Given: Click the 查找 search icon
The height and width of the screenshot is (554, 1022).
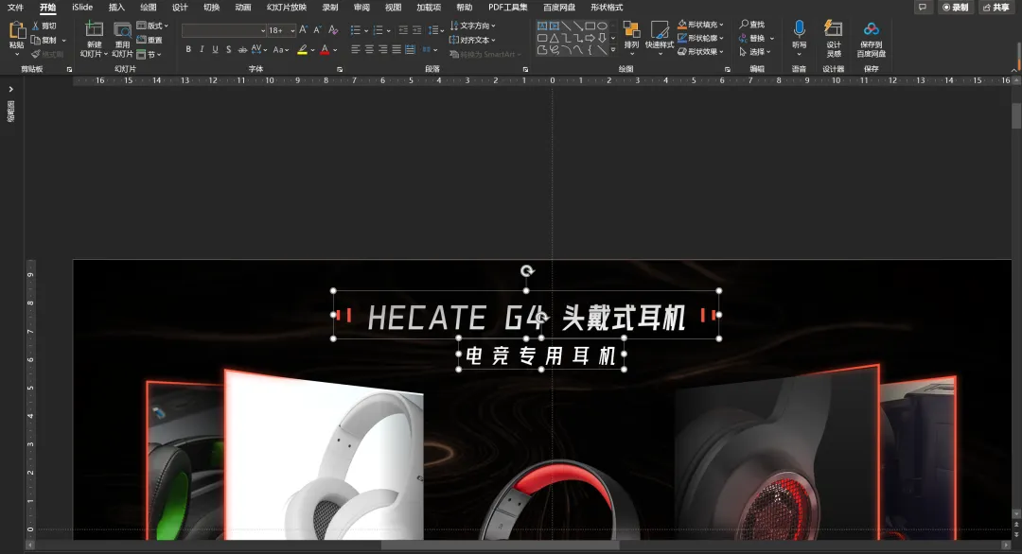Looking at the screenshot, I should tap(751, 25).
